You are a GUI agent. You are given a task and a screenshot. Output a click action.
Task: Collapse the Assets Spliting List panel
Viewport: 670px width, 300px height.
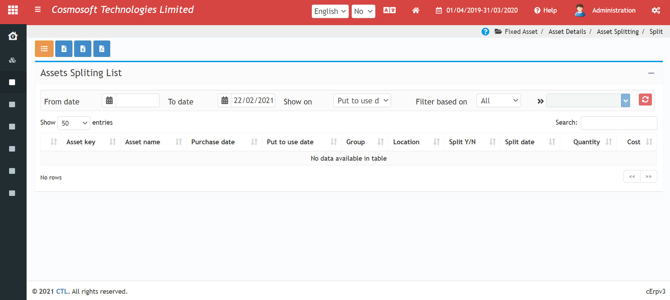coord(651,73)
